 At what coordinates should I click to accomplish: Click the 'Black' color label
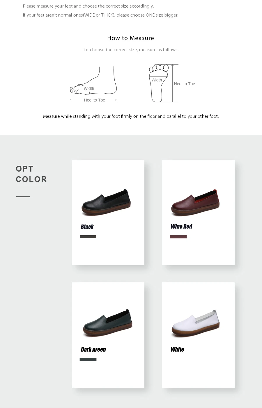(87, 227)
